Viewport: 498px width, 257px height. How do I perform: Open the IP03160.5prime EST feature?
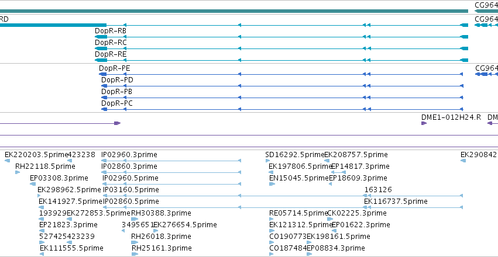click(282, 196)
